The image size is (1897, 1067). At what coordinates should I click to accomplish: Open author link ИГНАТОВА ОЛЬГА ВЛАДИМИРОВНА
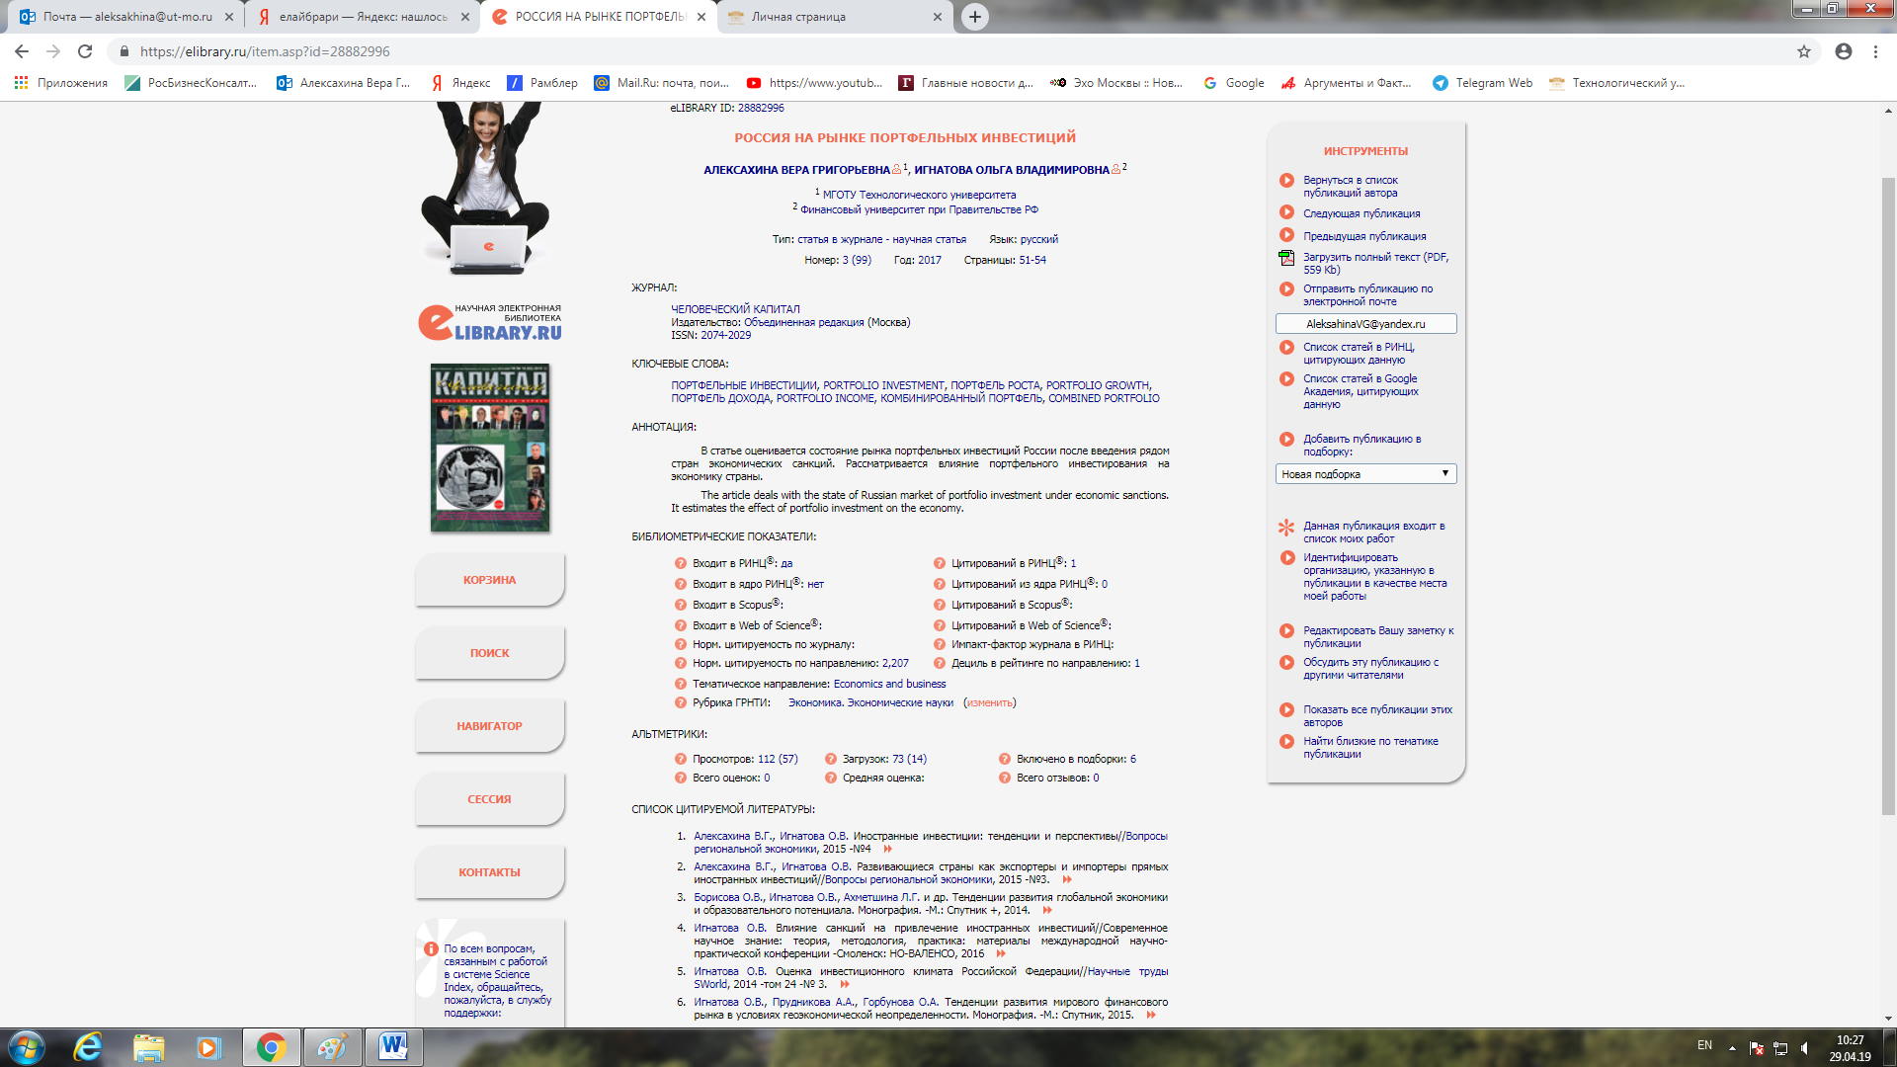[1012, 170]
